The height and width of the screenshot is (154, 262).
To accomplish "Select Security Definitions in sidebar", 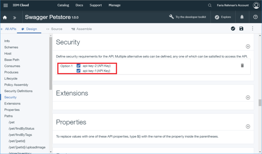I will [x=19, y=91].
